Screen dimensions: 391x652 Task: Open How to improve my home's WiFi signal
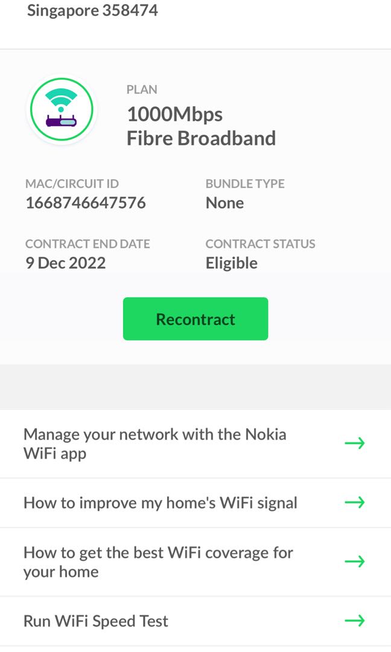[159, 502]
